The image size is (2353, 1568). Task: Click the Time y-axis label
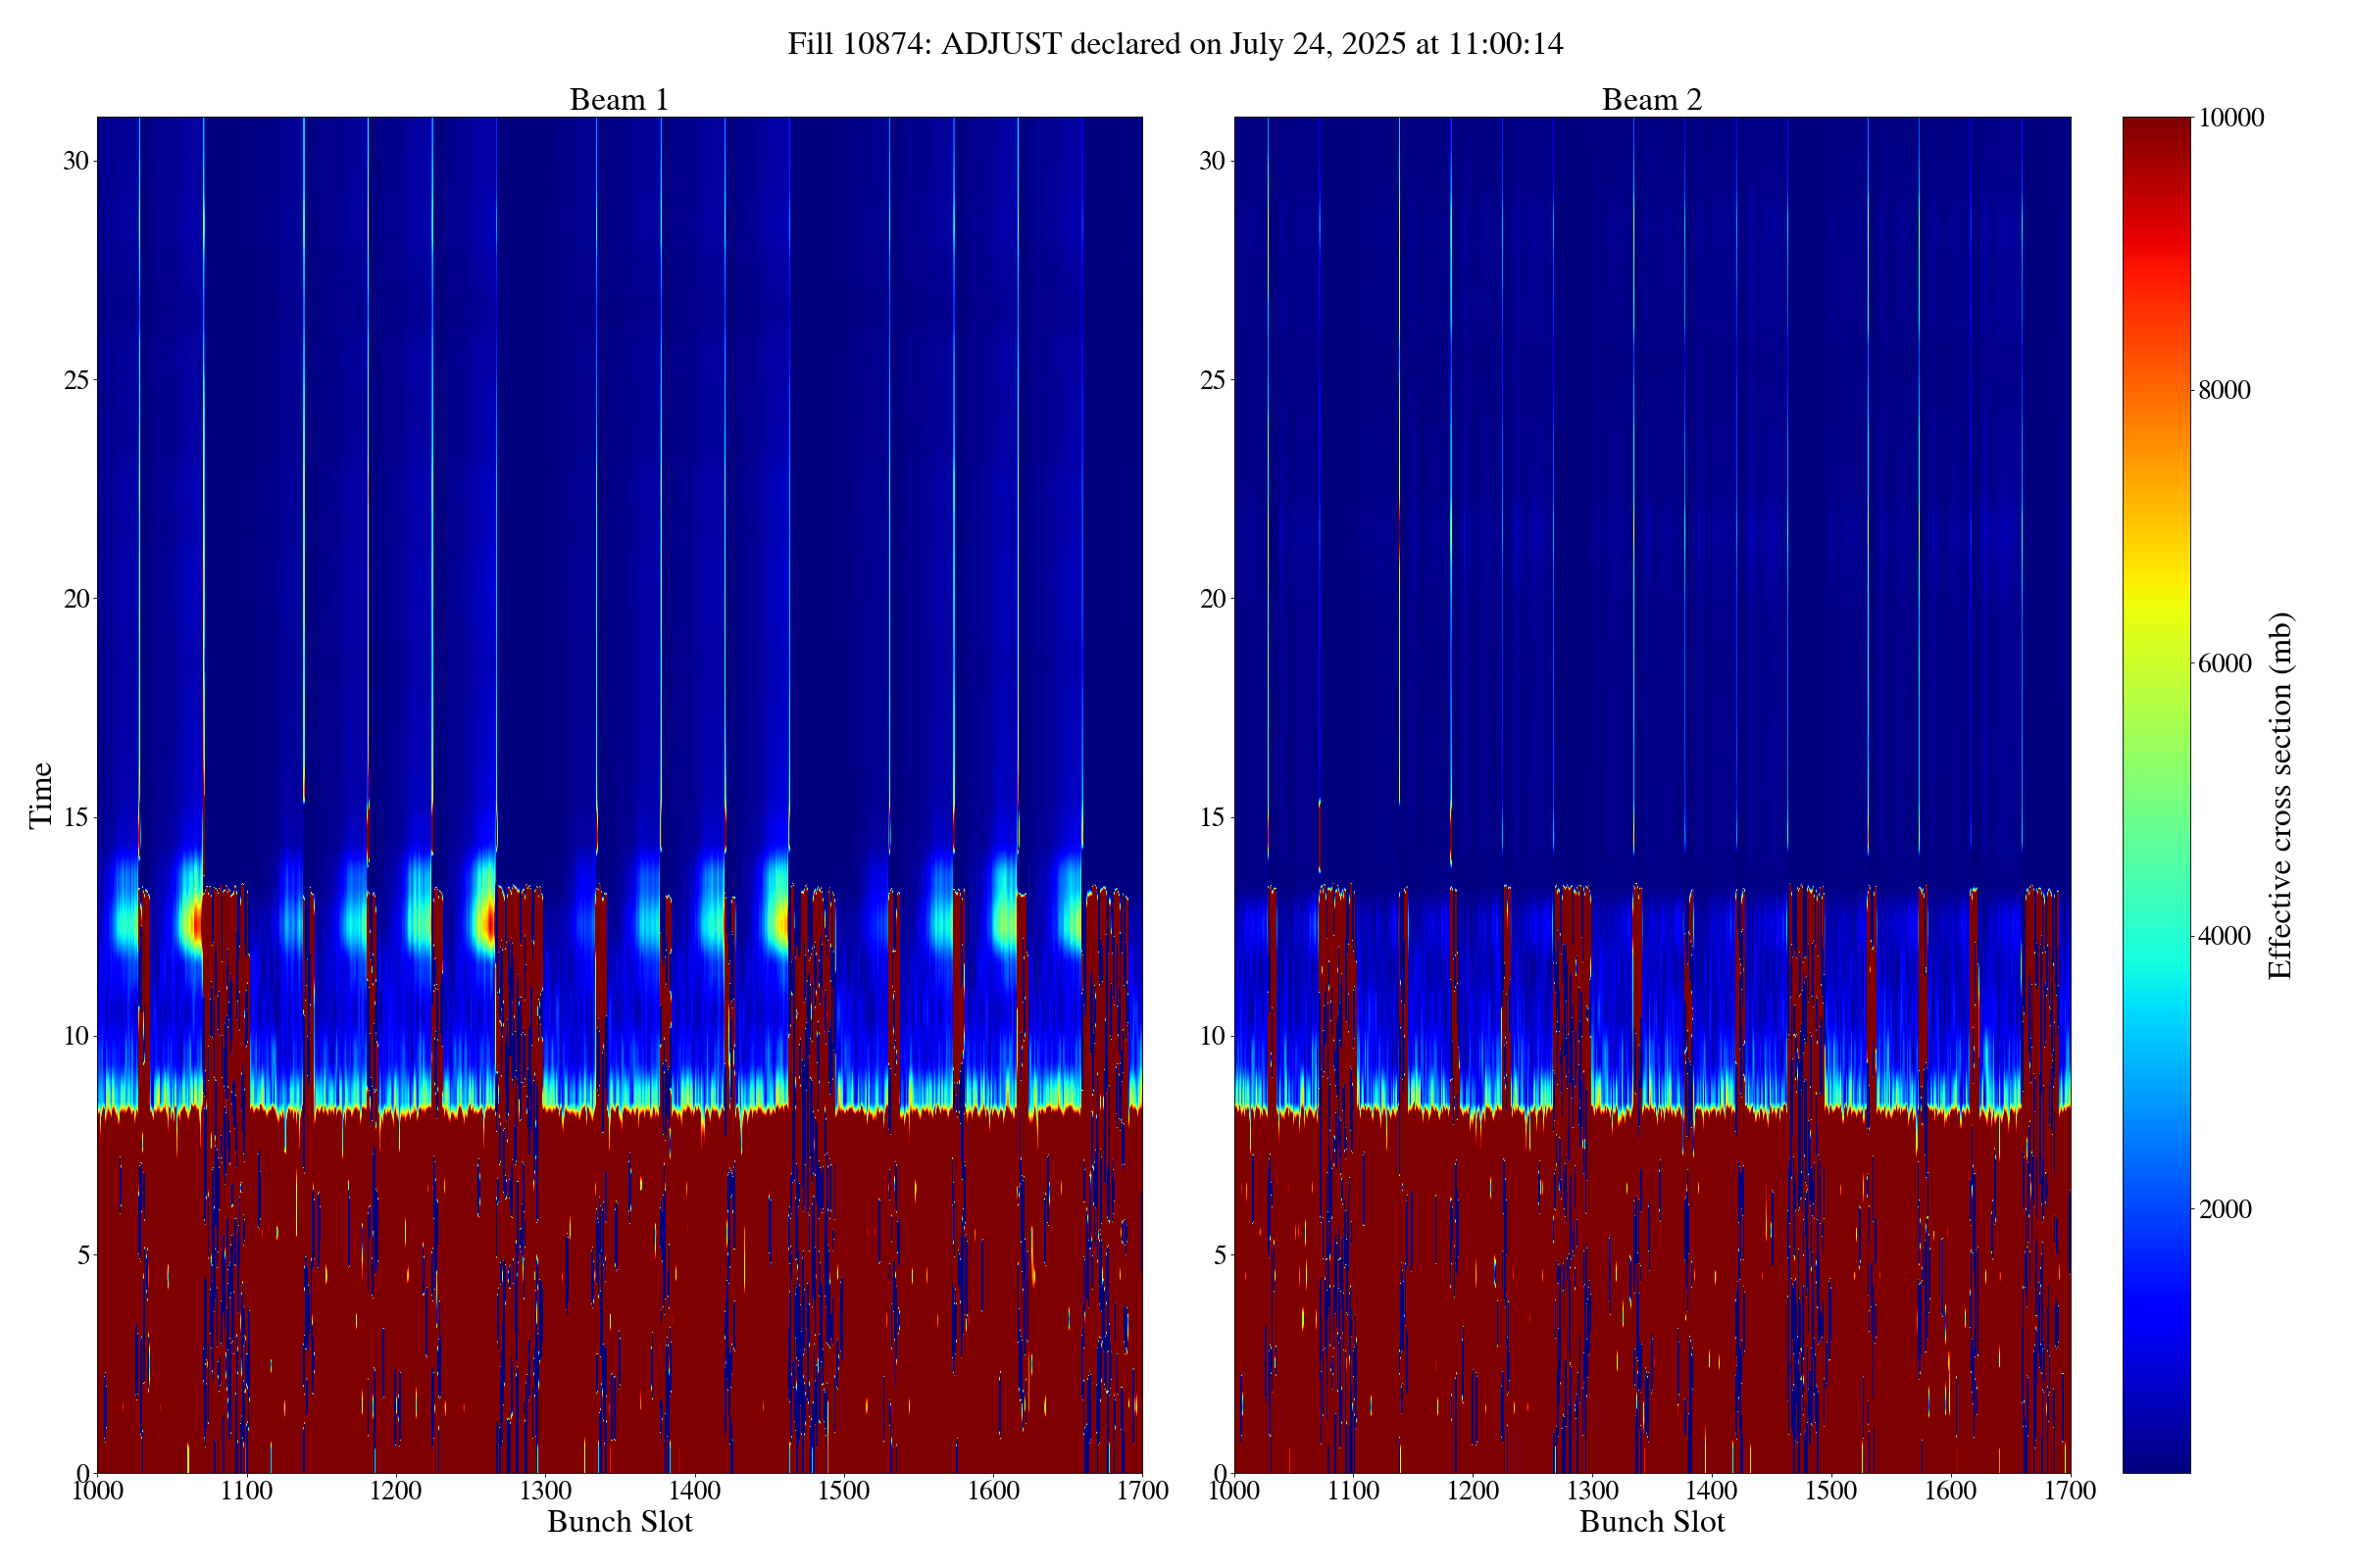pyautogui.click(x=40, y=795)
